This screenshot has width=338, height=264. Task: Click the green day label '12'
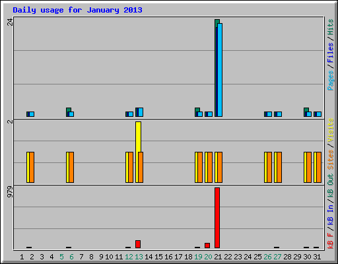[x=129, y=257]
